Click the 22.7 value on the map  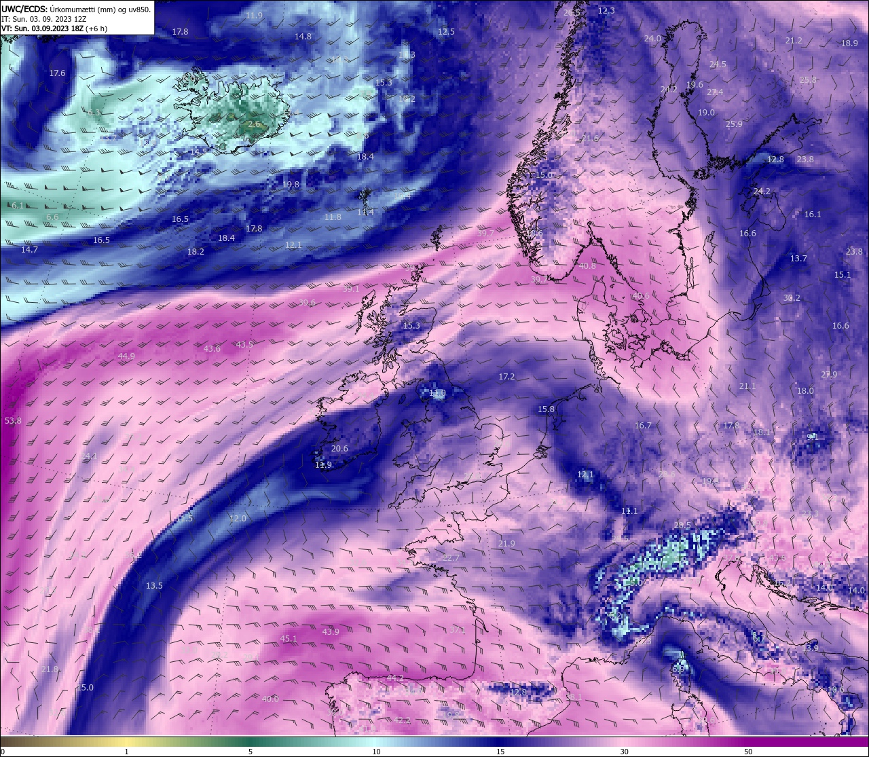pos(451,558)
